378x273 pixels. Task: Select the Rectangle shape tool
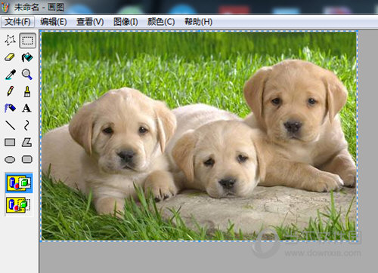click(x=10, y=143)
